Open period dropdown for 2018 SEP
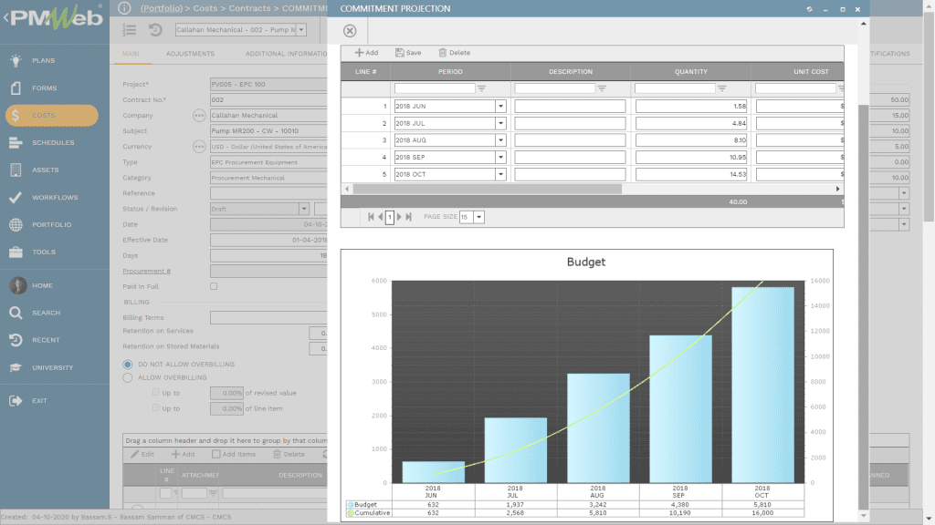This screenshot has width=935, height=525. click(x=501, y=157)
